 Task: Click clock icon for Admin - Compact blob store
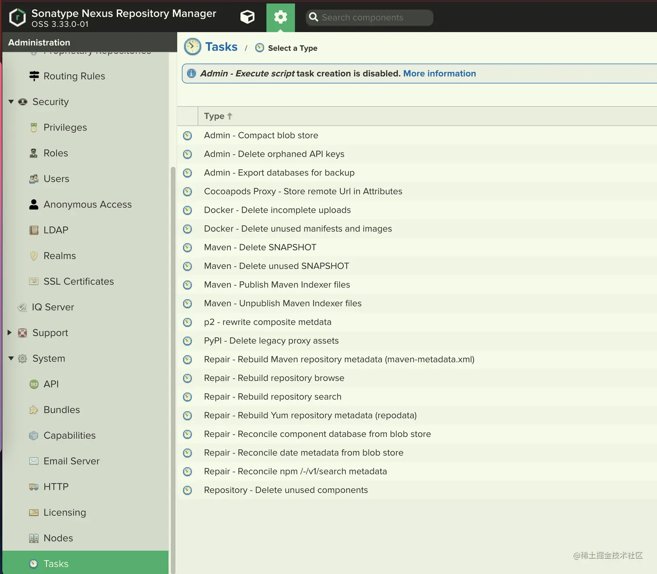(x=187, y=136)
